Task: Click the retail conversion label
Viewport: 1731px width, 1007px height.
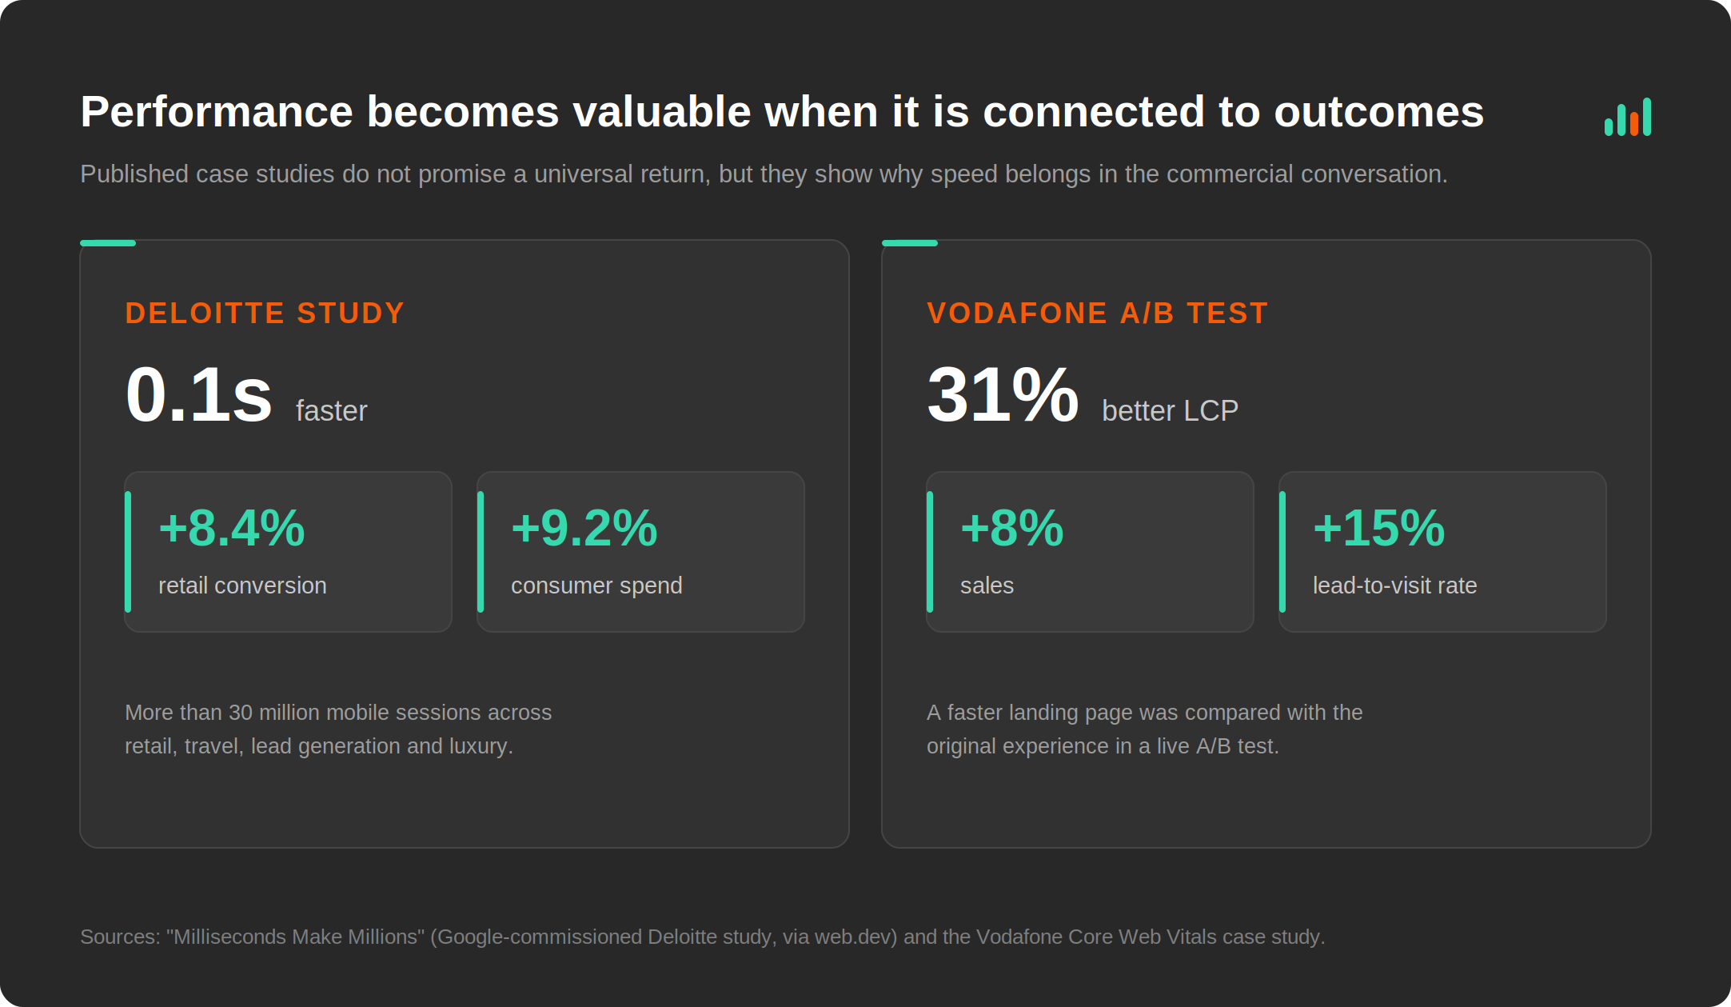Action: click(x=242, y=585)
